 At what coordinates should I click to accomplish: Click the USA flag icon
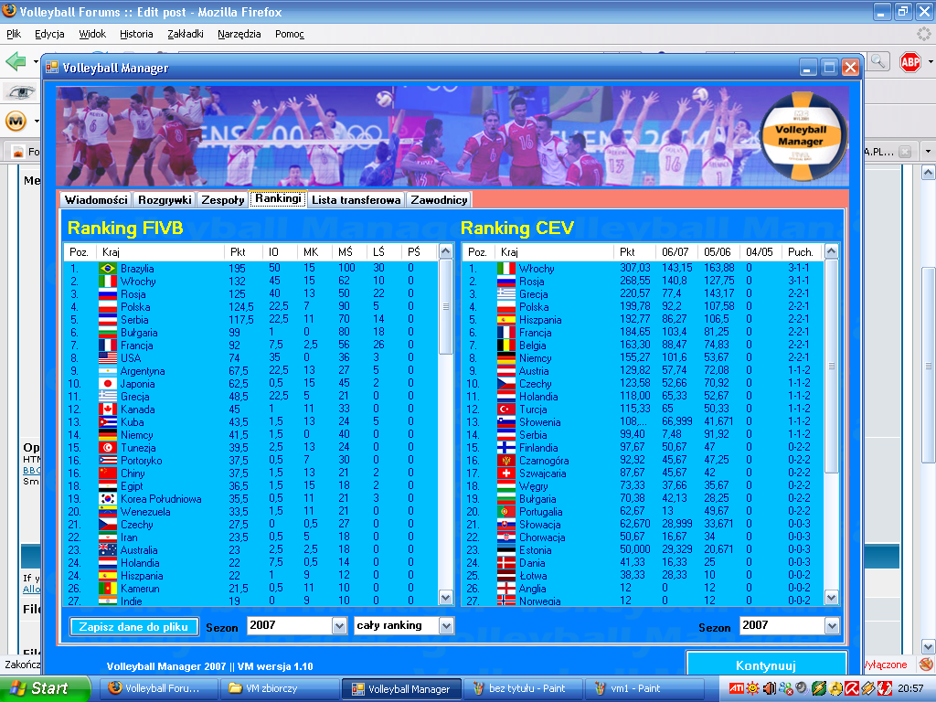(108, 358)
